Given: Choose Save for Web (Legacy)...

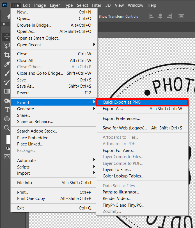Looking at the screenshot, I should pos(142,128).
